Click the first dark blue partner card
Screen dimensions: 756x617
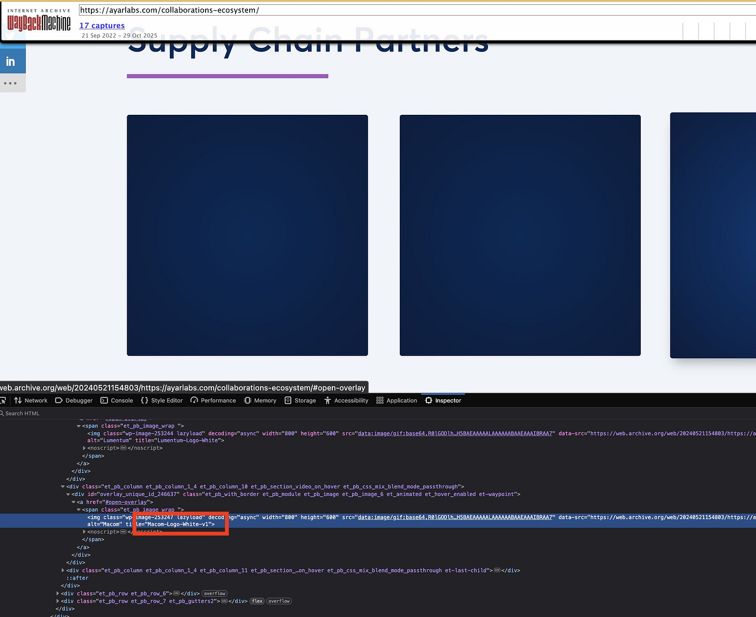[247, 235]
